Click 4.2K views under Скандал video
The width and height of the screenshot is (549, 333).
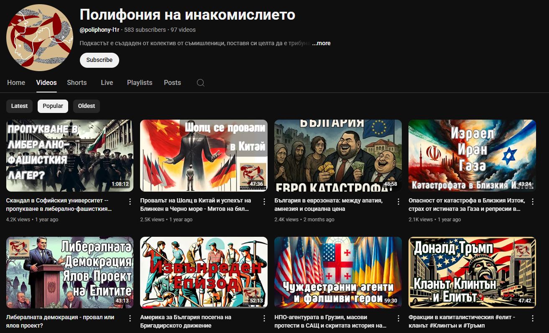click(18, 220)
